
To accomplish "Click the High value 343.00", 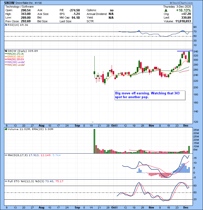I will pyautogui.click(x=26, y=14).
